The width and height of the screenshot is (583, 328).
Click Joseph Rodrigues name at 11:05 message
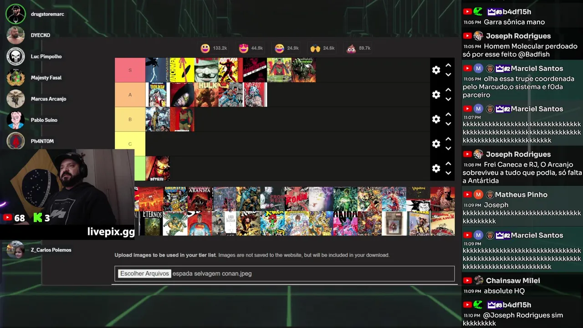click(518, 36)
